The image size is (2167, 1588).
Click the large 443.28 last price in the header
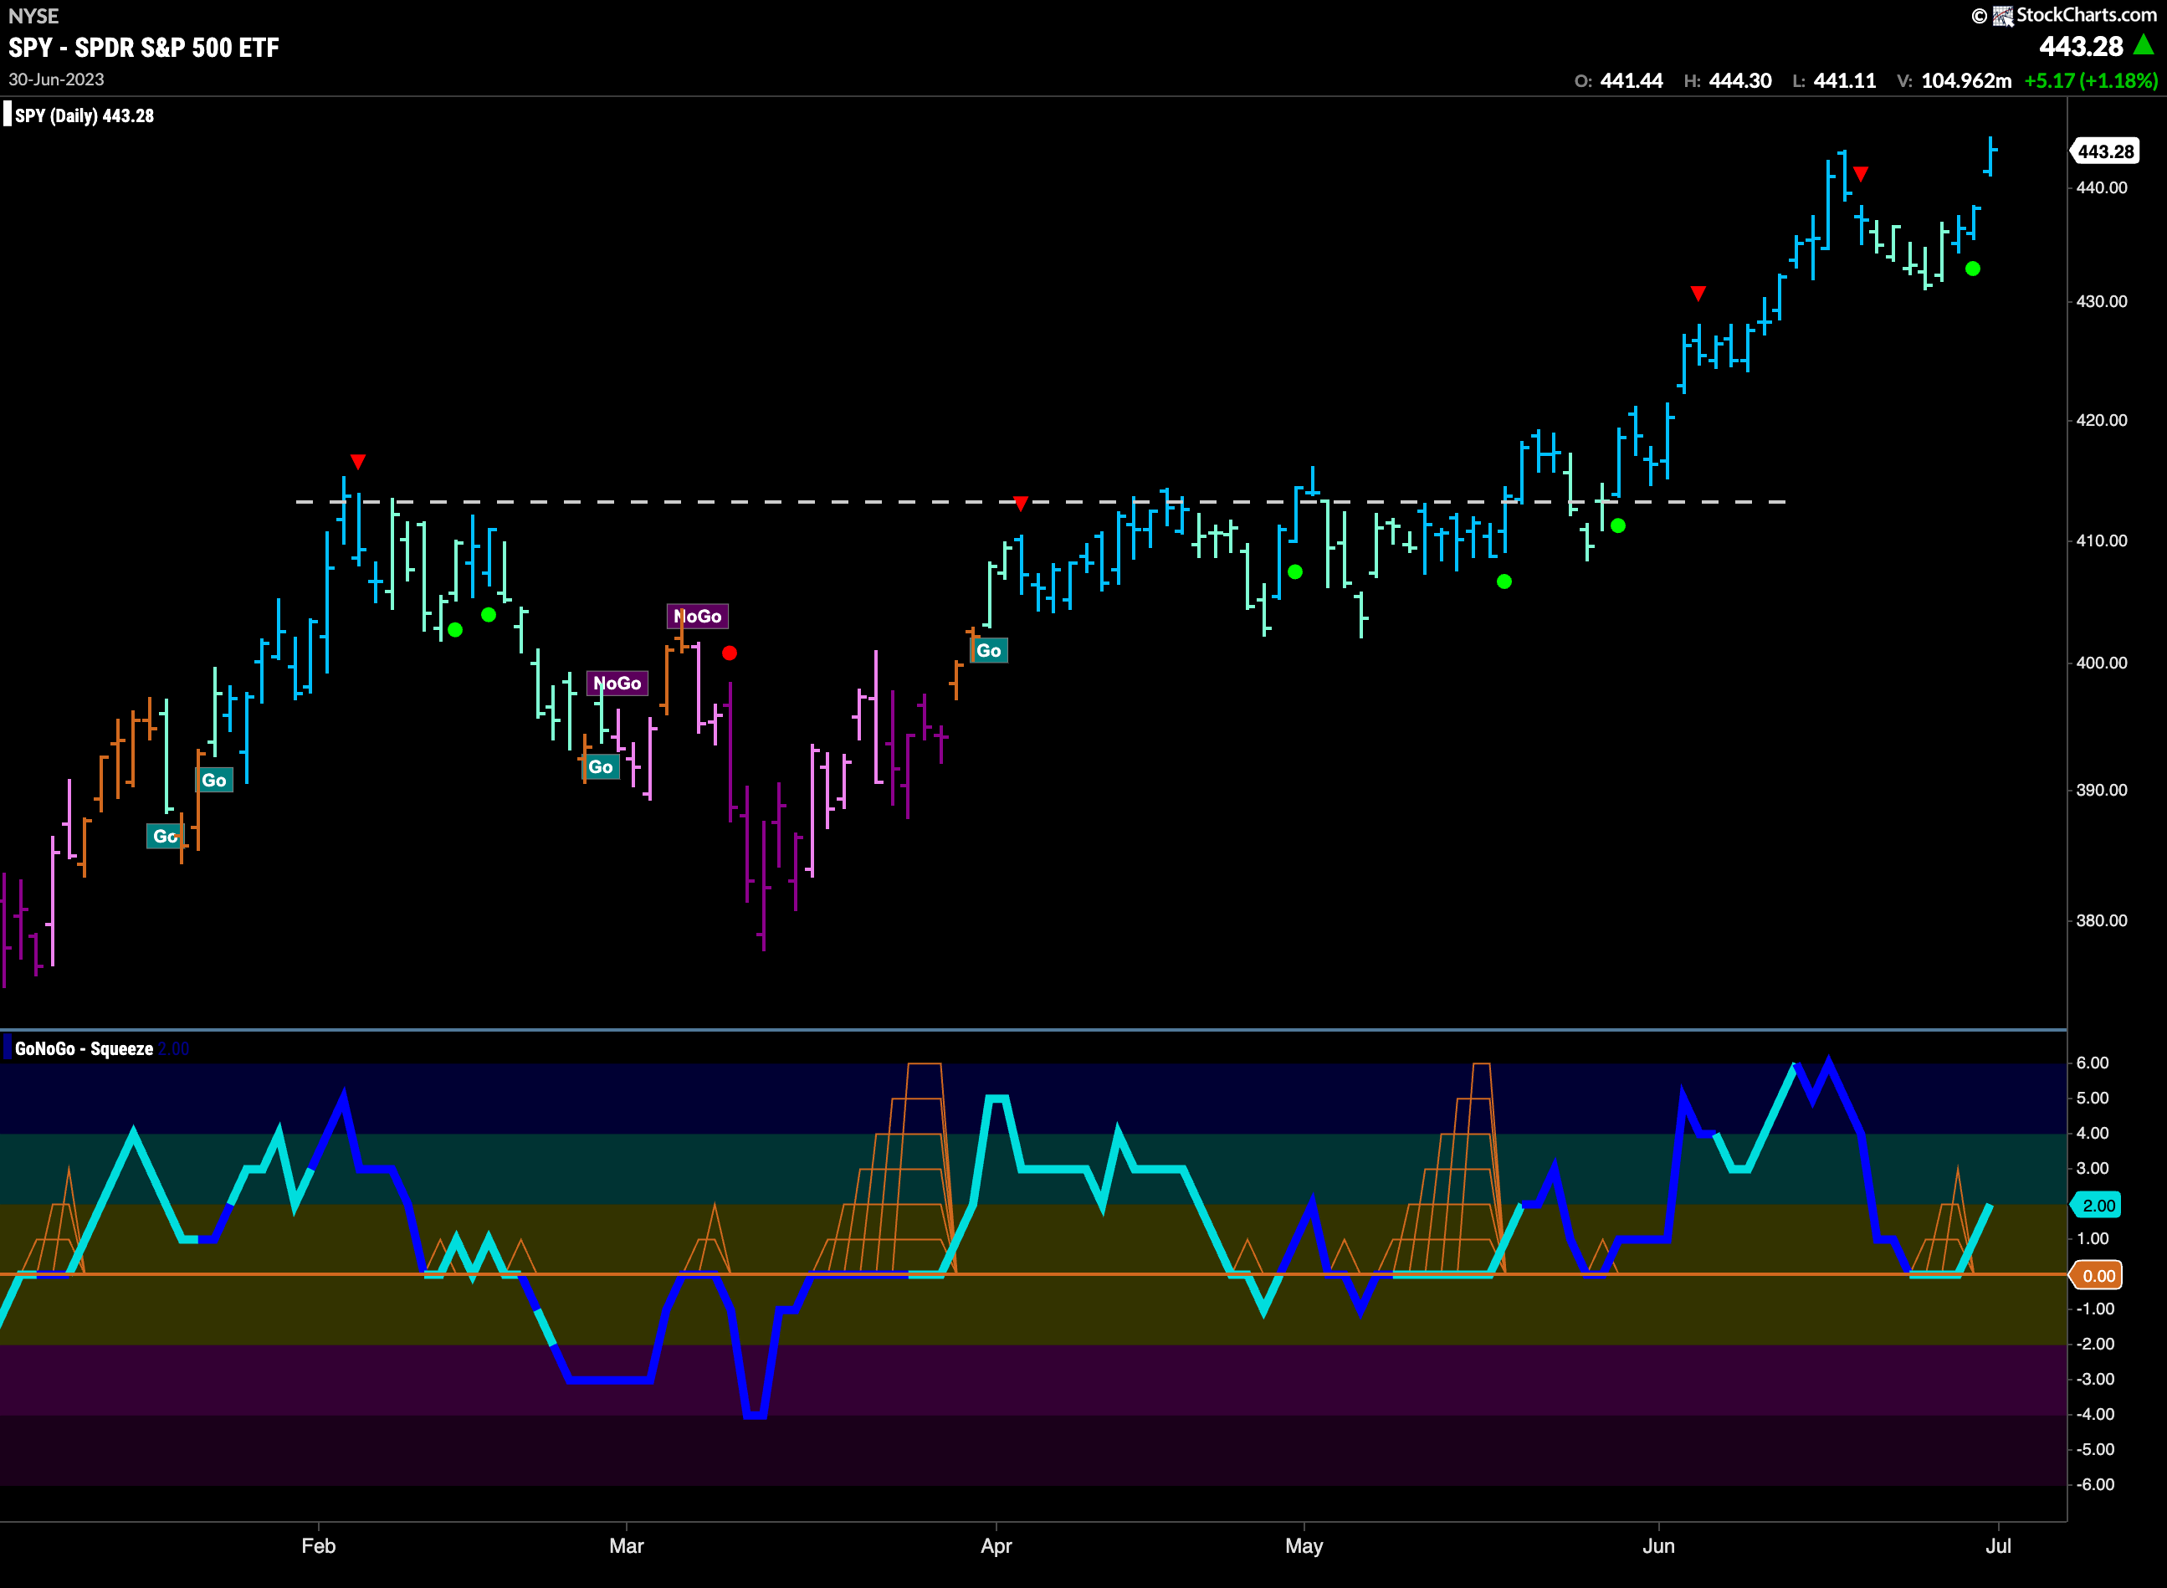point(2081,46)
